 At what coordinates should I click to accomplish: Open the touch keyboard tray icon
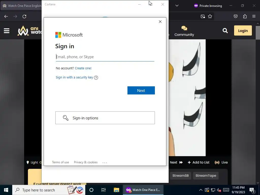[x=226, y=190]
